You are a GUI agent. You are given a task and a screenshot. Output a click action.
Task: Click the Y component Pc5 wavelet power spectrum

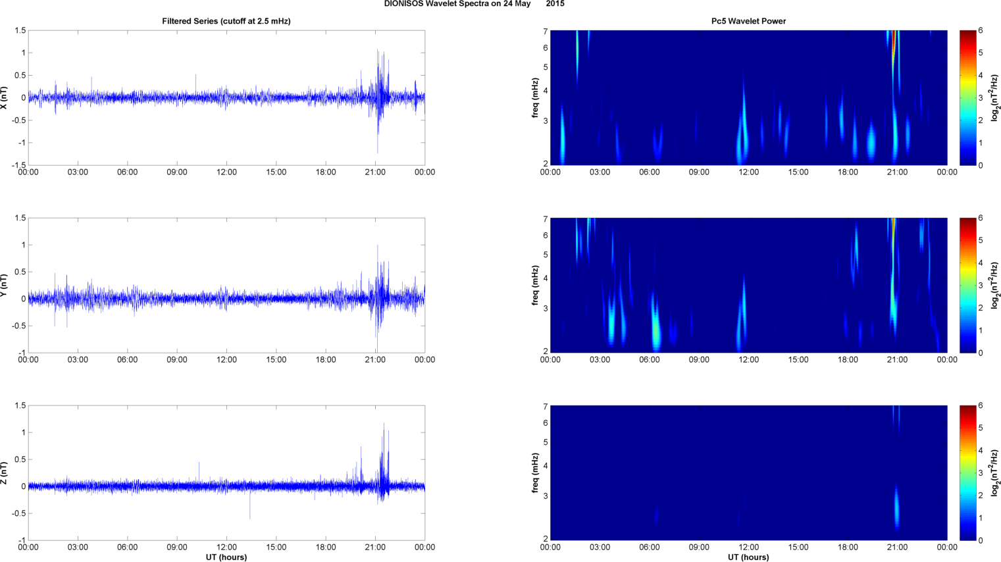click(x=748, y=285)
